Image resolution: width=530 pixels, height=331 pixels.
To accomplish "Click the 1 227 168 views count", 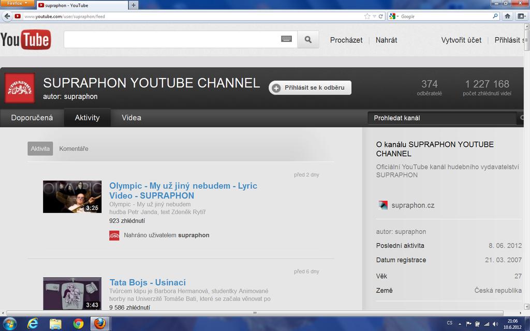I will [487, 87].
